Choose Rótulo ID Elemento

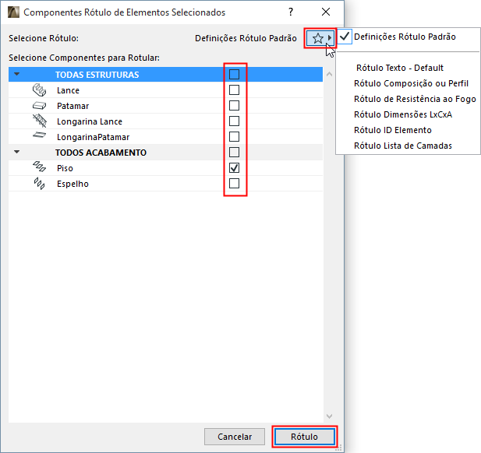point(393,130)
